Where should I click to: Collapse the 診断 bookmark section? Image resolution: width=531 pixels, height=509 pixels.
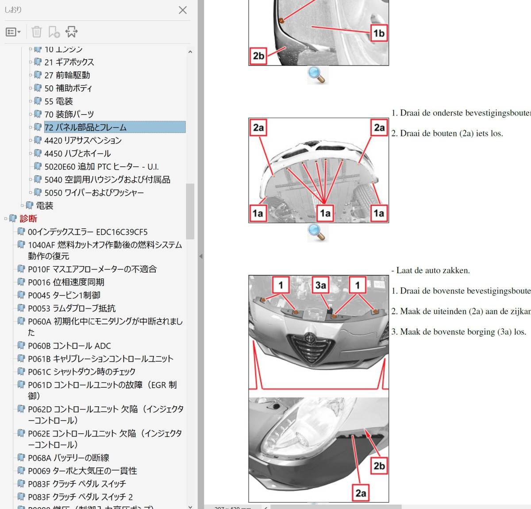pyautogui.click(x=5, y=219)
